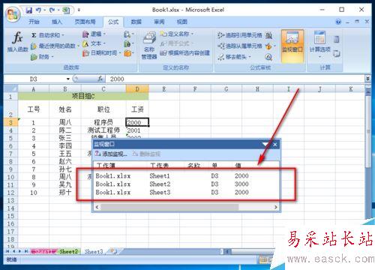This screenshot has width=375, height=270.
Task: Select cell D4 containing 2001
Action: point(137,130)
